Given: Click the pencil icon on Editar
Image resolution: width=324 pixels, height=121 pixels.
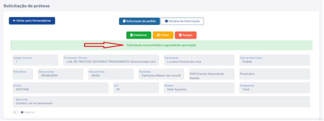Looking at the screenshot, I should pyautogui.click(x=158, y=35).
